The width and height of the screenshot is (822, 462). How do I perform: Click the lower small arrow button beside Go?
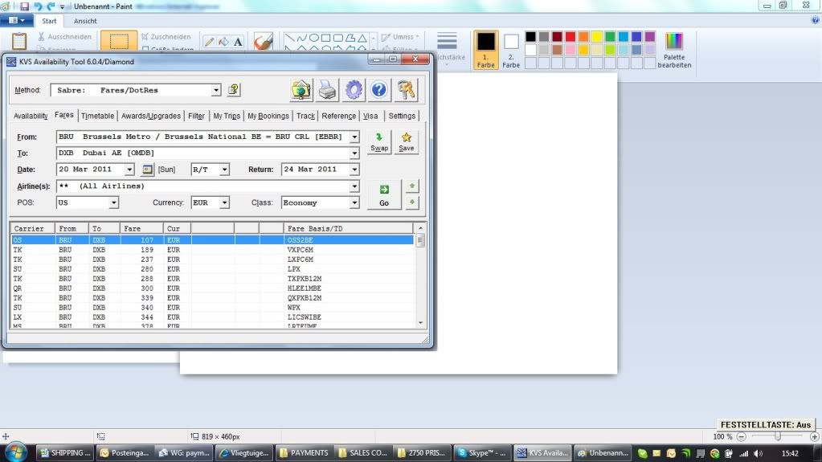tap(412, 202)
